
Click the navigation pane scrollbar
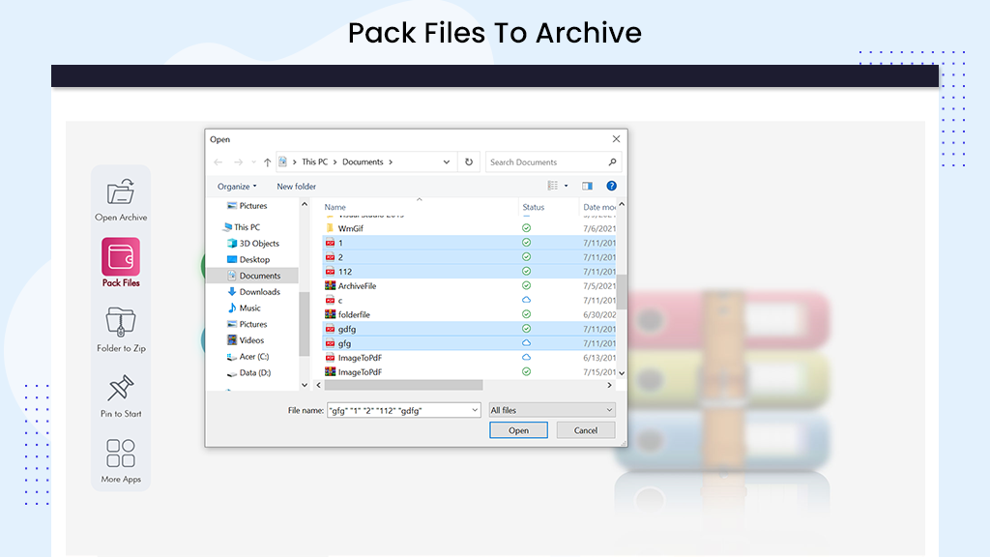[305, 323]
